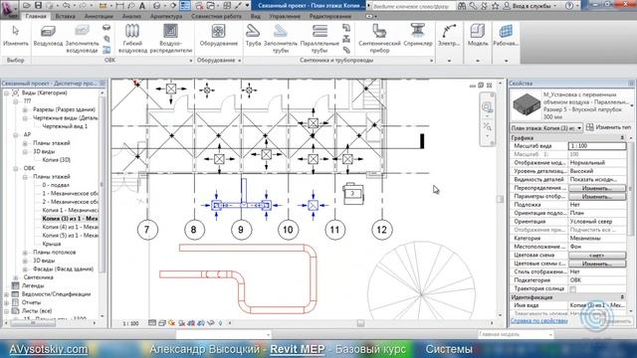Open the Электр... electrical panel tool
This screenshot has width=637, height=358.
tap(449, 36)
